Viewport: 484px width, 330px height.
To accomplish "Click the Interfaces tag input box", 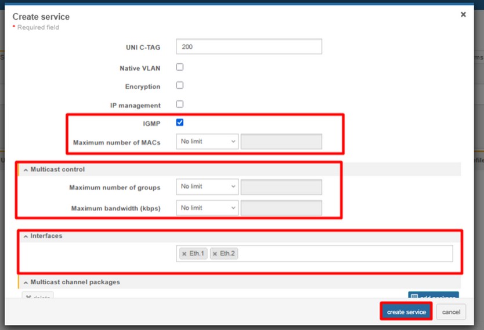I will point(342,254).
